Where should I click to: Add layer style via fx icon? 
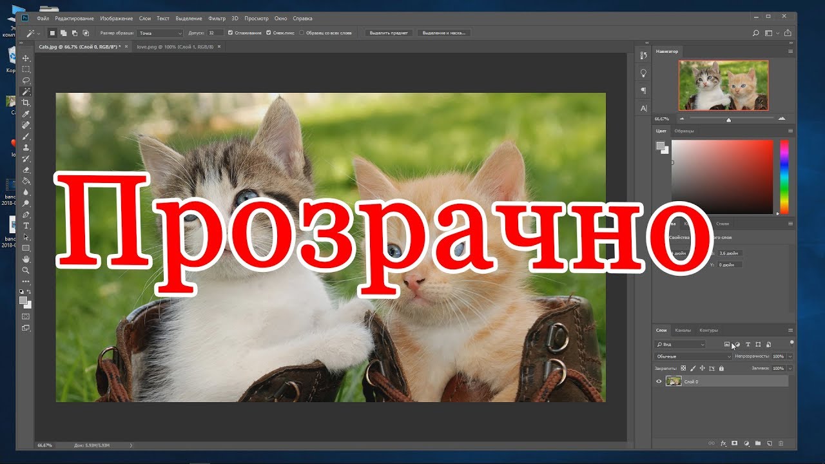pyautogui.click(x=723, y=443)
